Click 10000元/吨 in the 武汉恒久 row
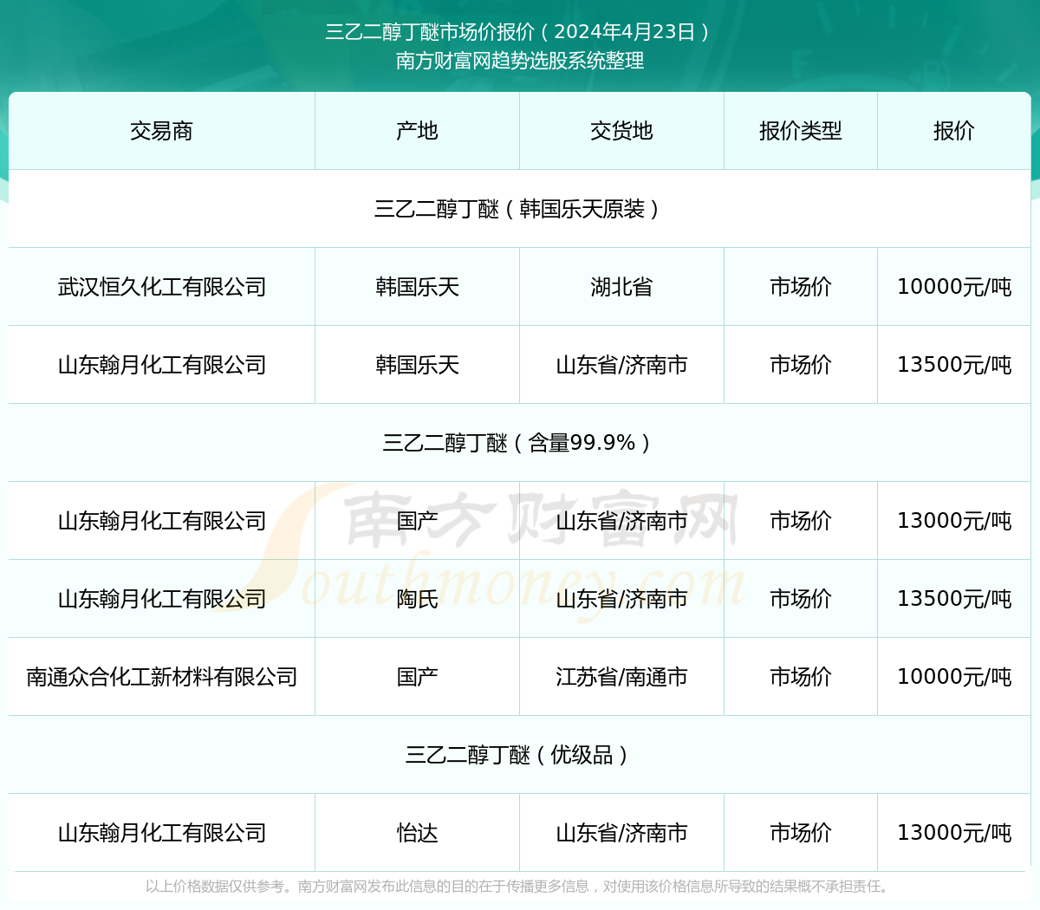 click(954, 287)
